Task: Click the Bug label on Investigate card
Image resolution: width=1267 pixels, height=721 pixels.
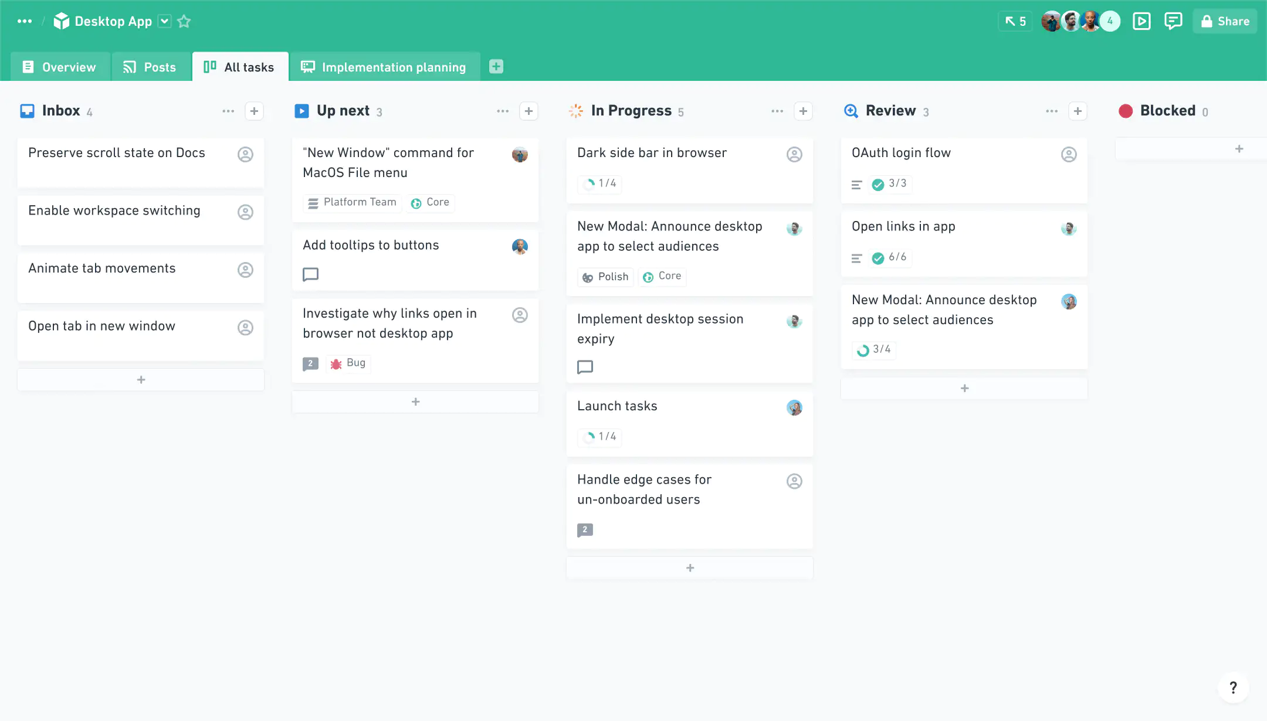Action: coord(348,363)
